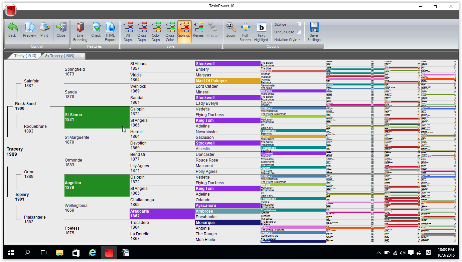Click the green St Simon 1881 cell
Screen dimensions: 462x262
click(97, 117)
